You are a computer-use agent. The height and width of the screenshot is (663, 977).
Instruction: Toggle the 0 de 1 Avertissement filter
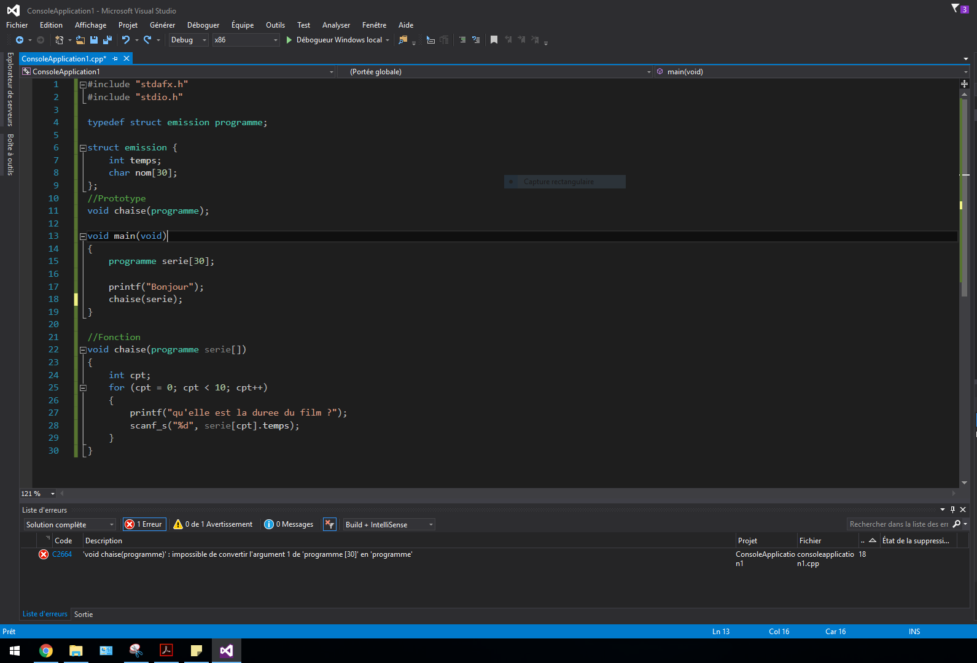pyautogui.click(x=213, y=524)
